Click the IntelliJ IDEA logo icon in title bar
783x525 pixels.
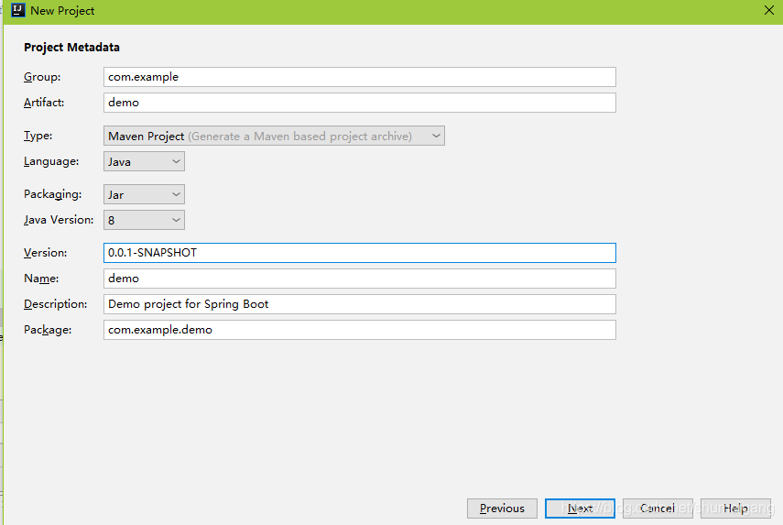[18, 10]
